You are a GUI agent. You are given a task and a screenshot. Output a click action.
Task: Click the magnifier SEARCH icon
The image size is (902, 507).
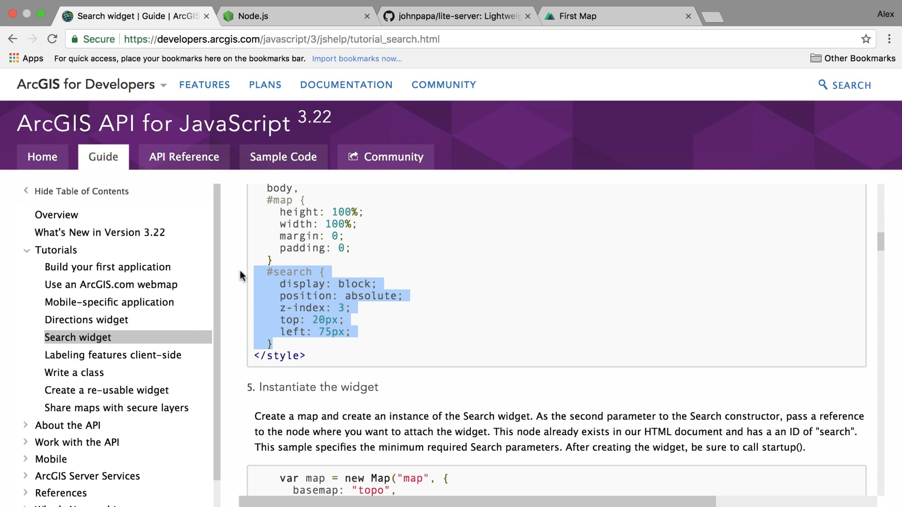[823, 84]
